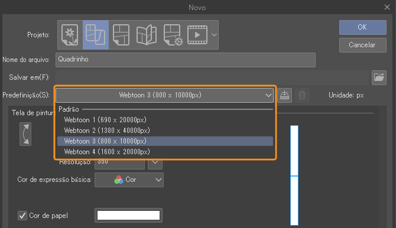Select the fanzine printing project icon
The height and width of the screenshot is (228, 396).
coord(147,35)
